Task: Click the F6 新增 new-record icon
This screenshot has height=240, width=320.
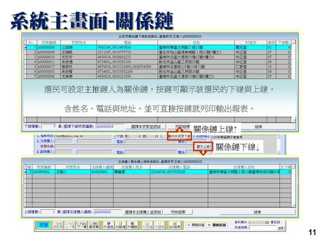Action: [120, 225]
